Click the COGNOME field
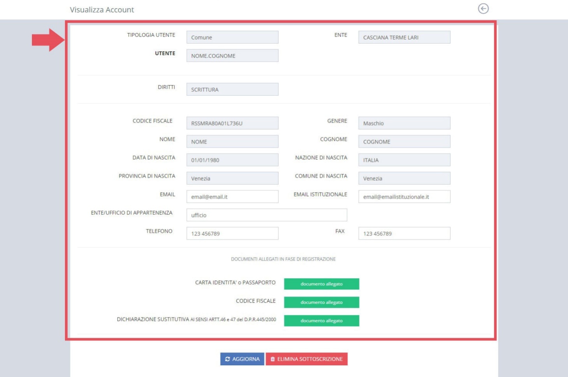The image size is (568, 377). pos(404,142)
